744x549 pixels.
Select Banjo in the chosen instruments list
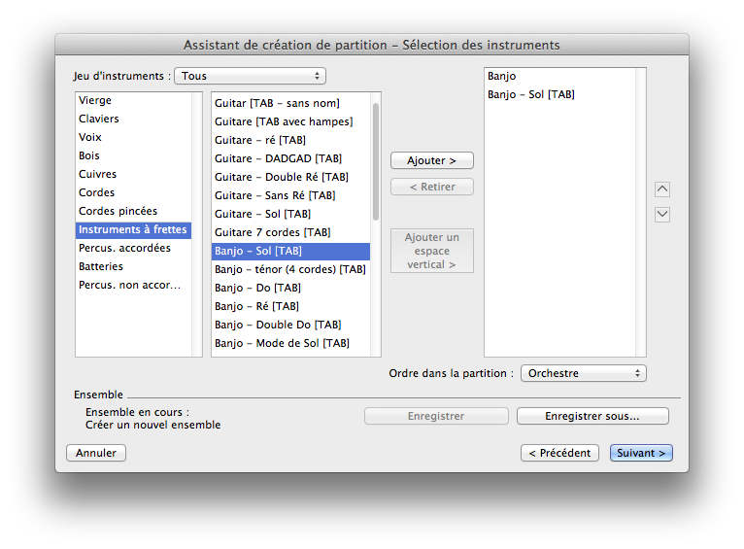502,76
